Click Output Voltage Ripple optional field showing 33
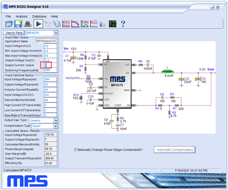This screenshot has height=190, width=228. [x=50, y=85]
